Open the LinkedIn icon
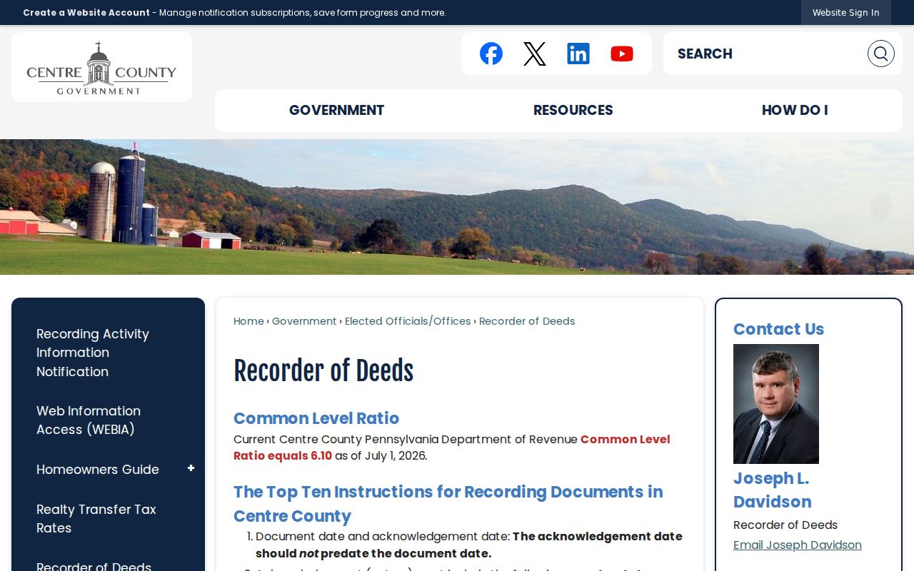Viewport: 914px width, 571px height. click(578, 54)
